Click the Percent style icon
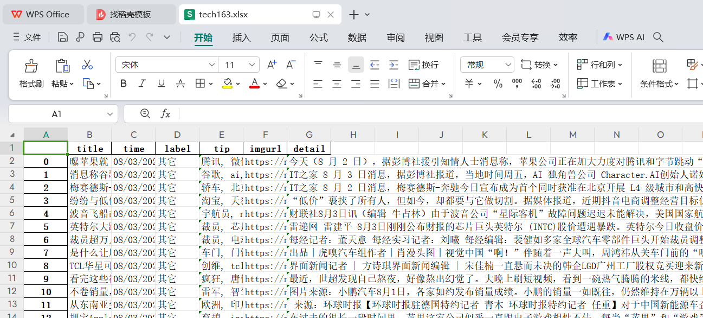This screenshot has width=703, height=318. tap(498, 84)
